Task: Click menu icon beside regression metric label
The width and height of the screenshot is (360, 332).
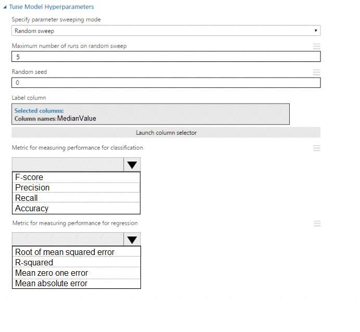Action: click(317, 224)
